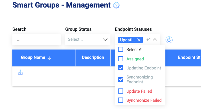Screen dimensions: 201x109
Task: Sort by the Description column header
Action: pos(93,57)
